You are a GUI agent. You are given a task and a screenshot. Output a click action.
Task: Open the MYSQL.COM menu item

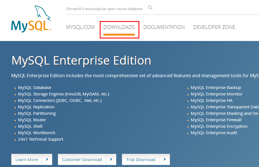[80, 27]
